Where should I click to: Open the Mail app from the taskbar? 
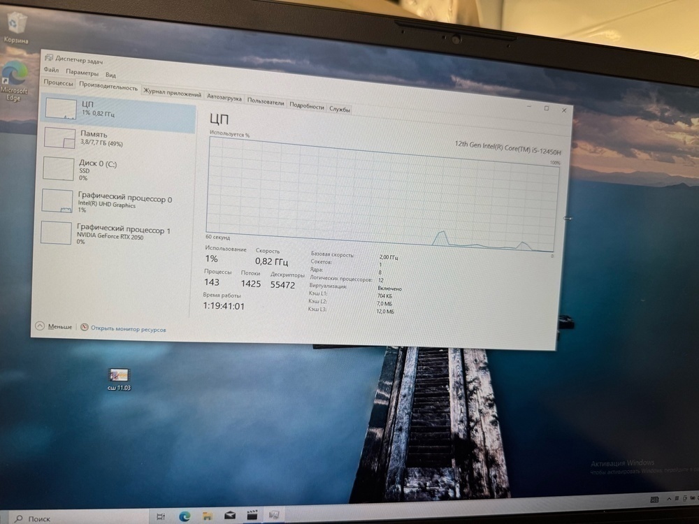pos(229,516)
